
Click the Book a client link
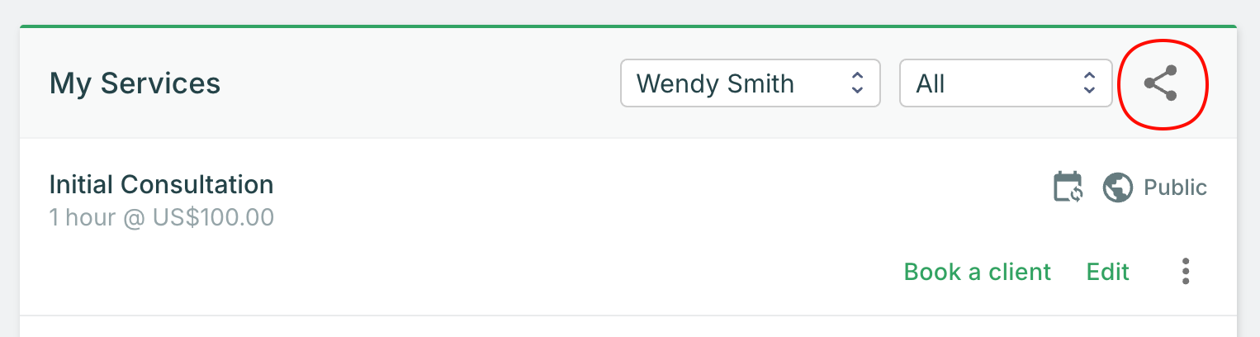pos(977,272)
